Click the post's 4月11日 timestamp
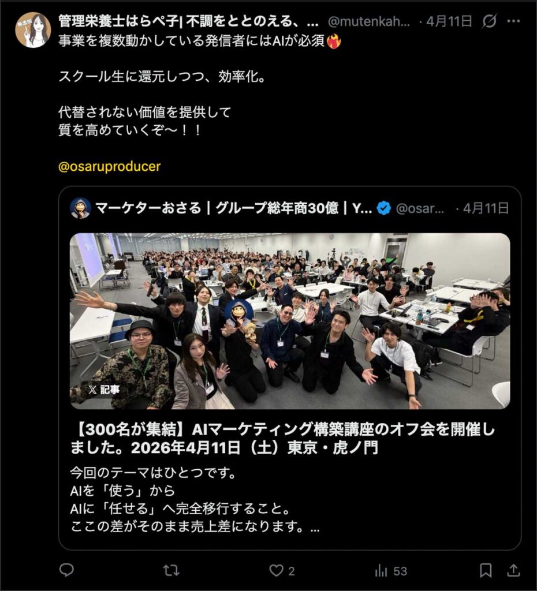Screen dimensions: 537x591 point(449,21)
